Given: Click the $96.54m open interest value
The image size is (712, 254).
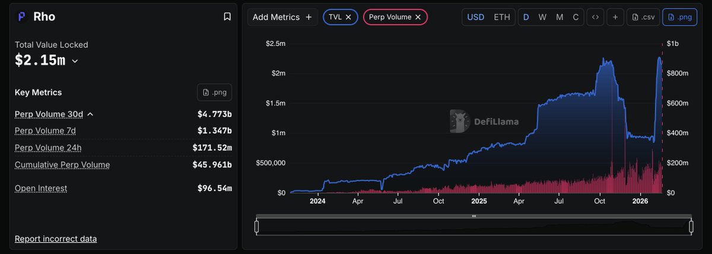Looking at the screenshot, I should click(215, 188).
